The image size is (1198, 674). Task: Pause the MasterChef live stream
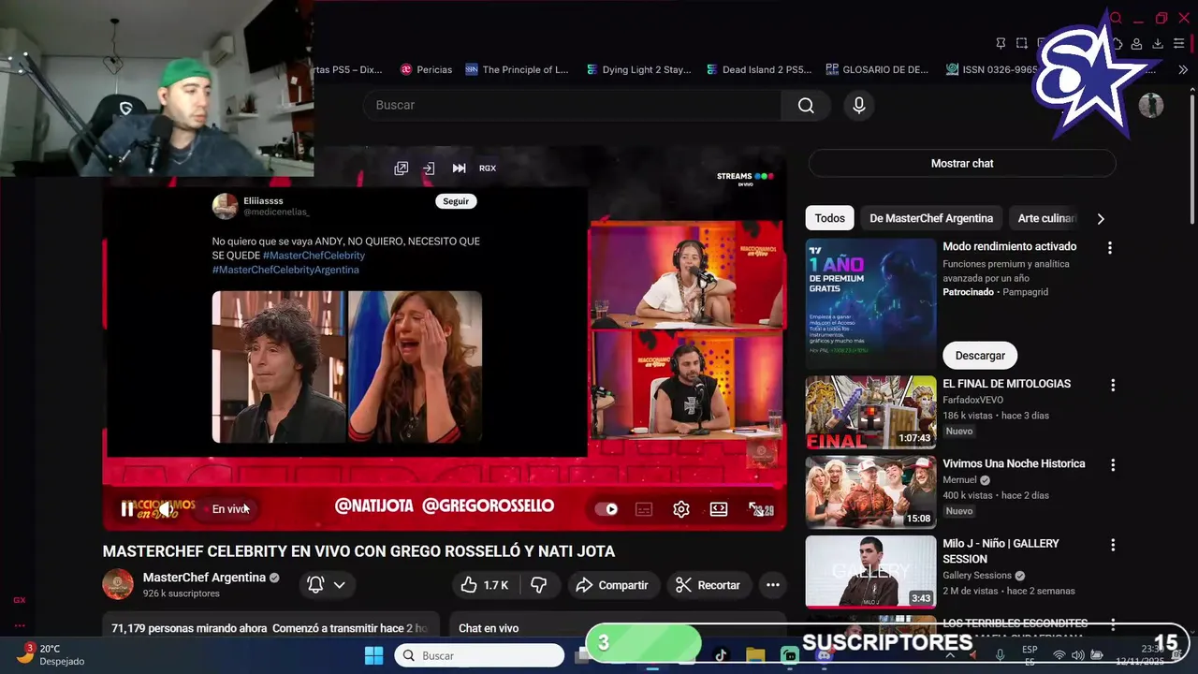(x=127, y=509)
